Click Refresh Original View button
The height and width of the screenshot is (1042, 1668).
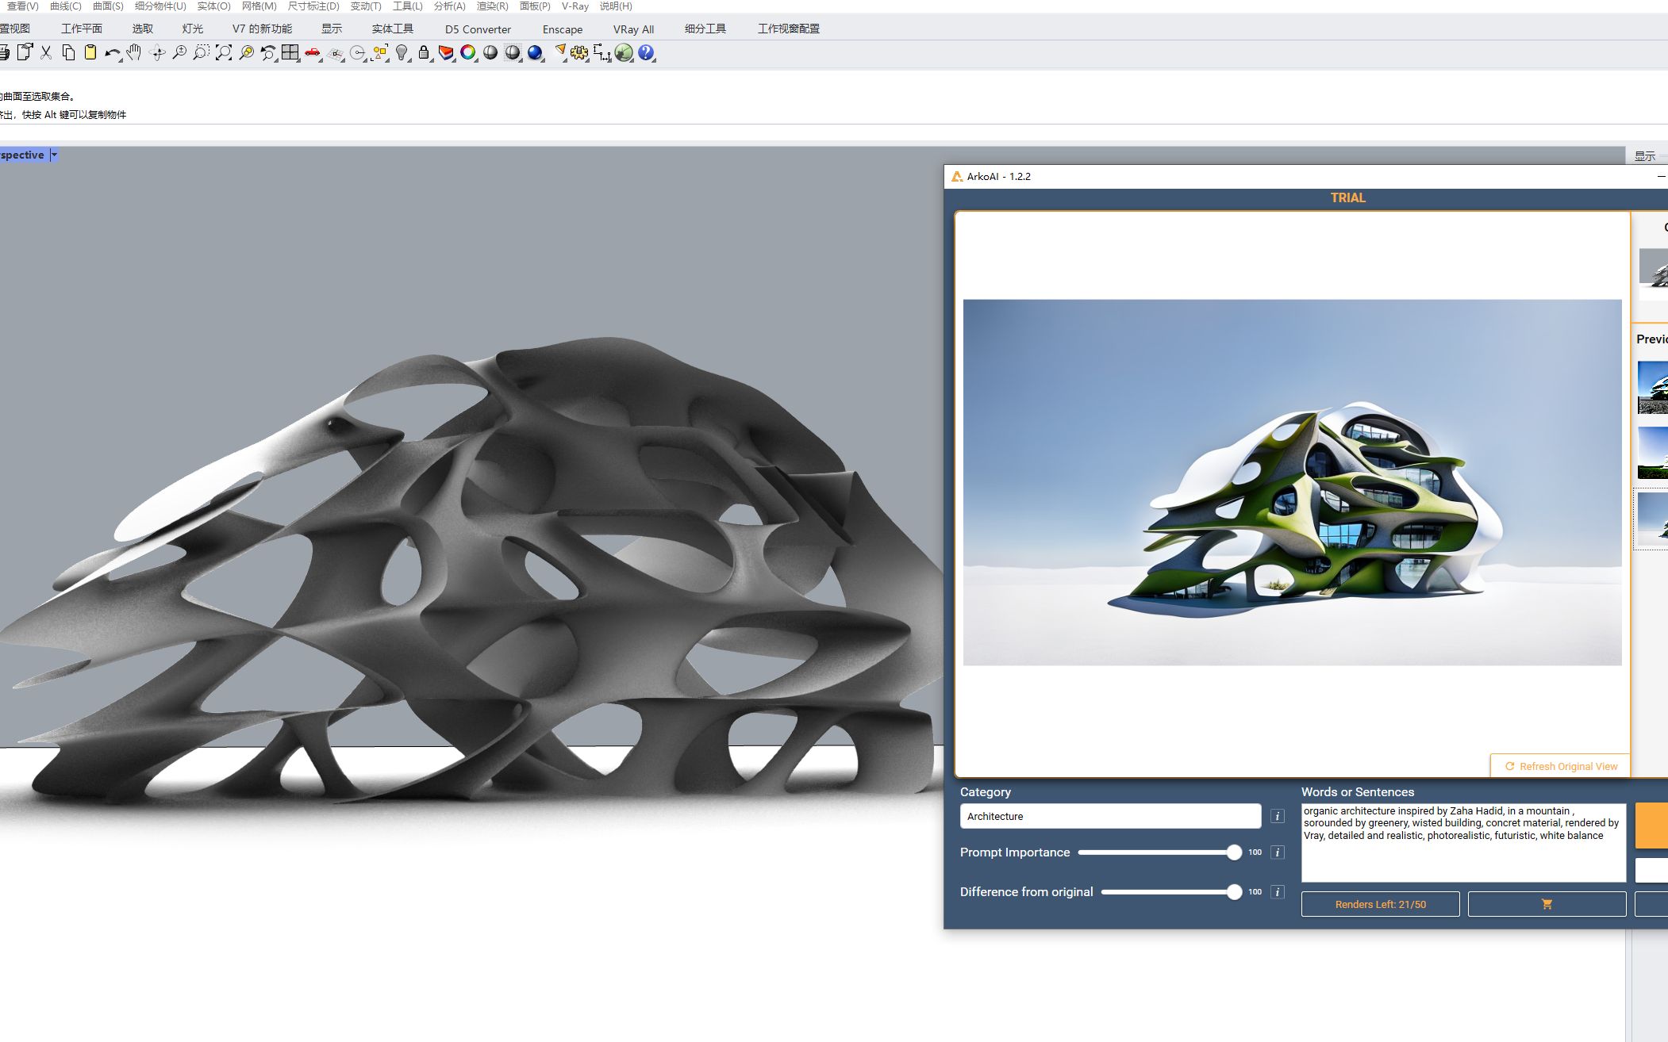tap(1560, 766)
